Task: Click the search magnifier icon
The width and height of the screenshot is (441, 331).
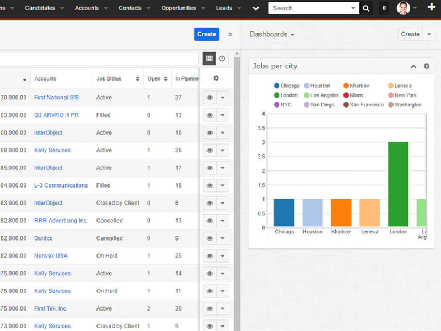Action: pos(365,8)
